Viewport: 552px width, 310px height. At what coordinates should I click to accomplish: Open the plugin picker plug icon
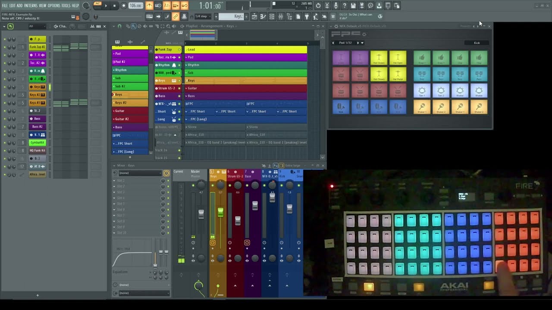307,16
